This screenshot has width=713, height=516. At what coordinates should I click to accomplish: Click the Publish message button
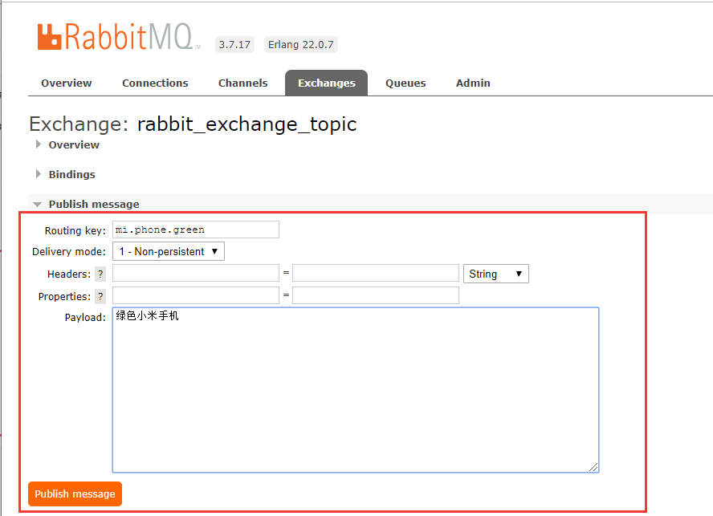75,494
